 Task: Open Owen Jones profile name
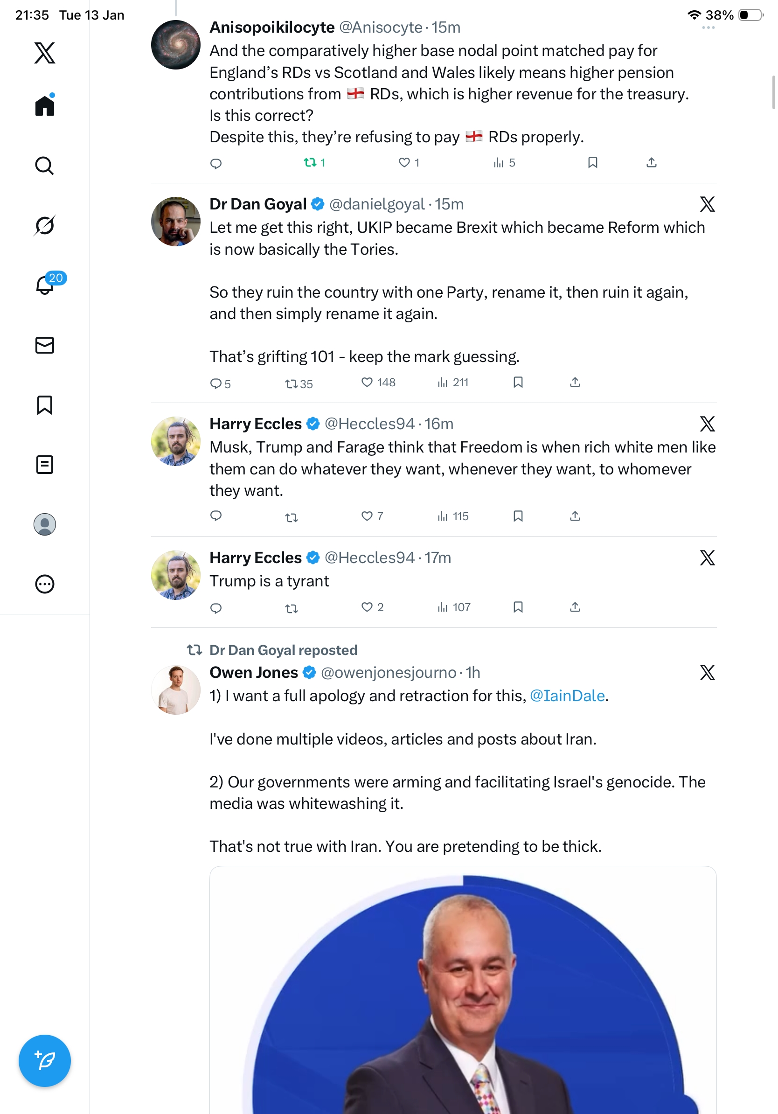(x=254, y=673)
